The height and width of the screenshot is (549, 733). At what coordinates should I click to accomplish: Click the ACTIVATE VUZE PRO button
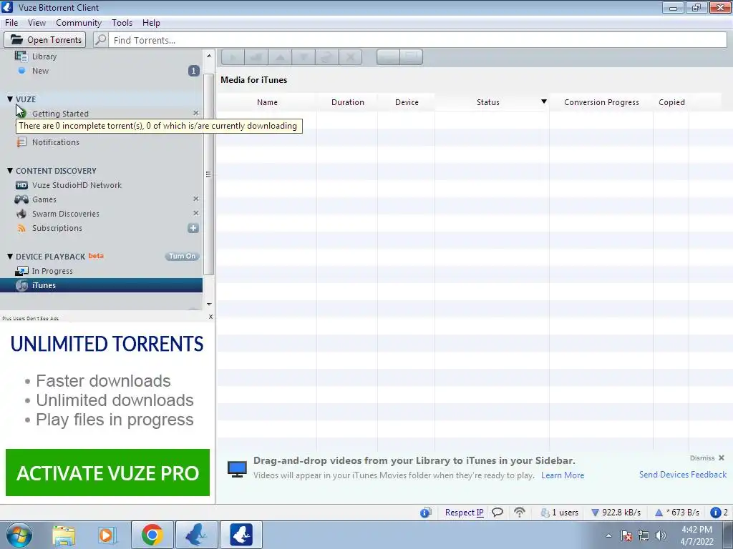click(107, 473)
